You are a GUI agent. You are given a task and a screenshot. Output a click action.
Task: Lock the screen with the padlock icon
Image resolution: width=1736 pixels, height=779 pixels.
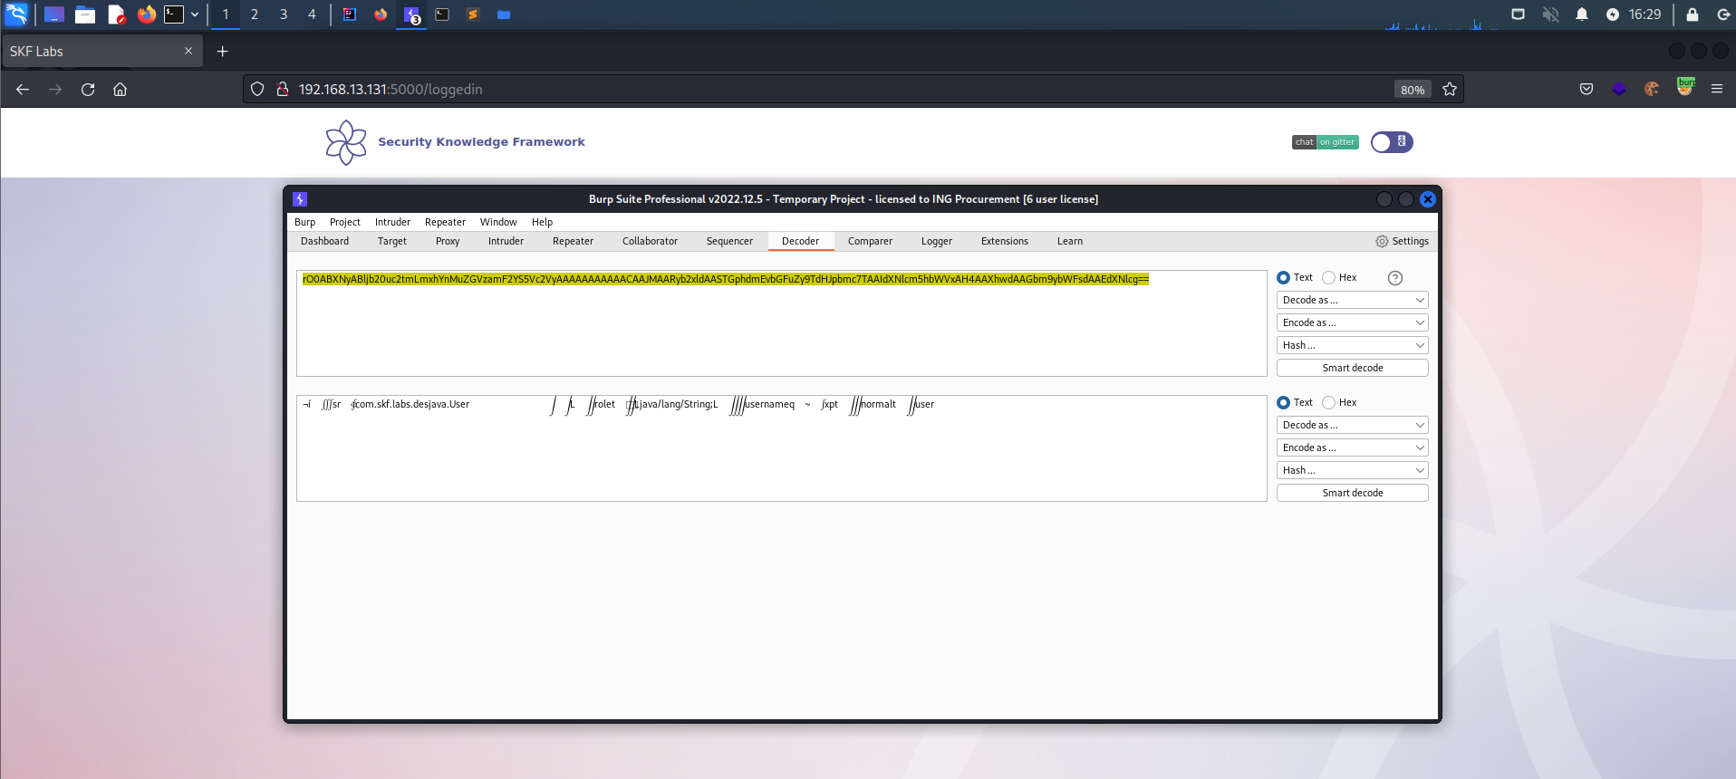coord(1693,14)
